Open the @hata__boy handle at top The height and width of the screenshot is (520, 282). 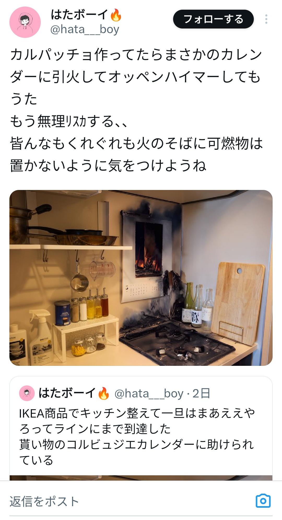85,29
